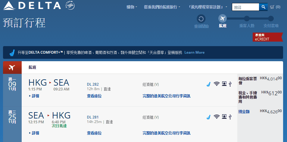Open 搭乘我們的航班旅行 dropdown menu

[x=162, y=7]
